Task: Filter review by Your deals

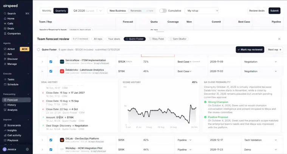Action: click(x=114, y=39)
